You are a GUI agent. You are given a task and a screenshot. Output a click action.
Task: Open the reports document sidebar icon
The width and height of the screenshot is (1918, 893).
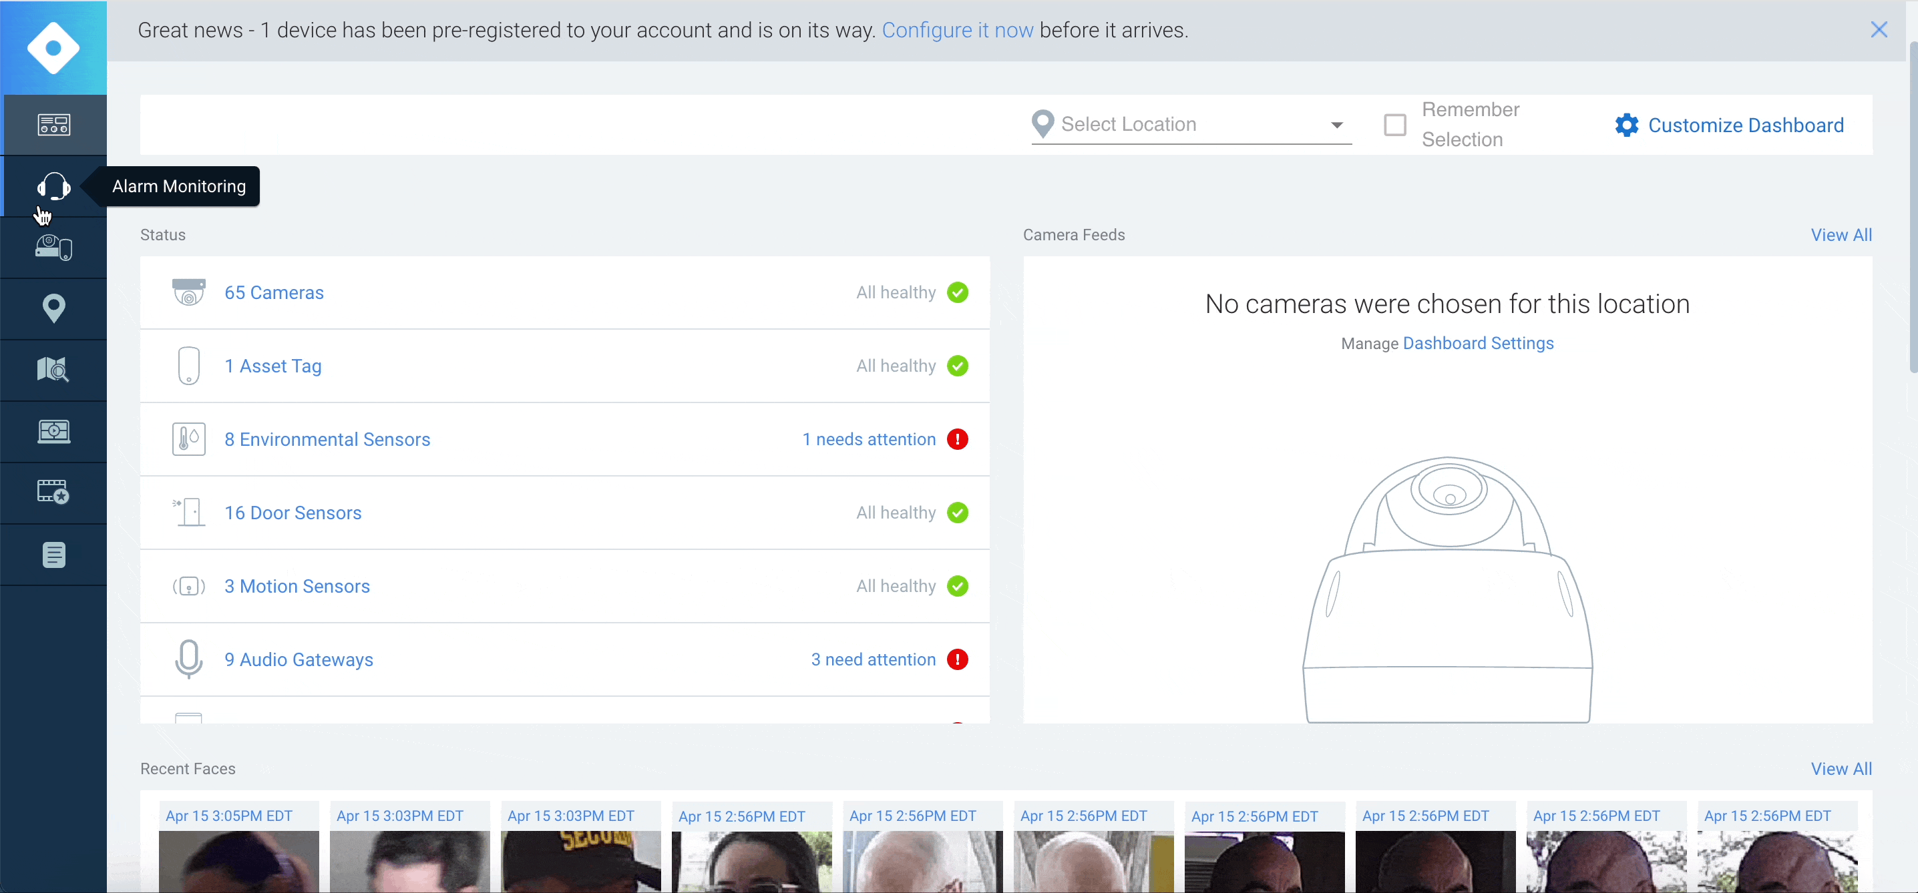[x=53, y=555]
